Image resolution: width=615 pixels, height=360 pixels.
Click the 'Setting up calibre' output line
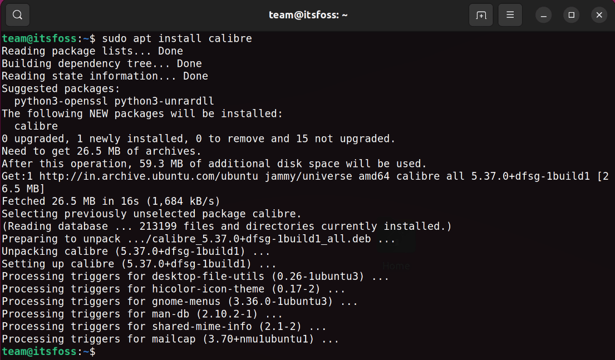[139, 264]
